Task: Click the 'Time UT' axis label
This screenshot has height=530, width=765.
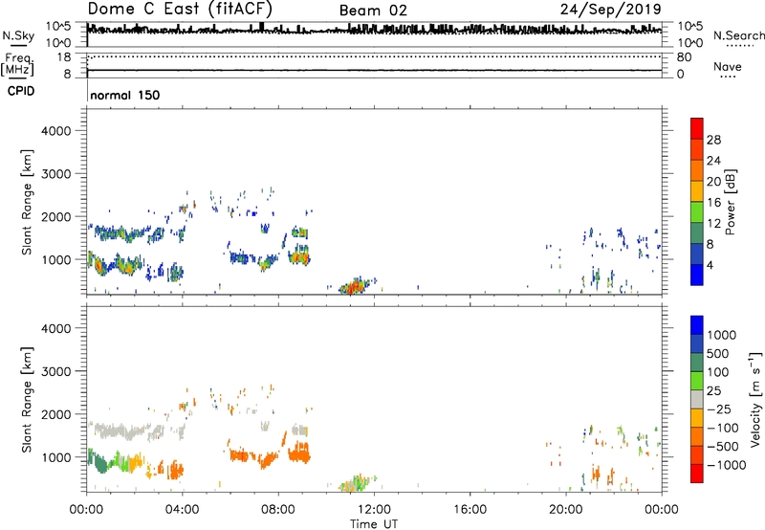Action: pyautogui.click(x=374, y=524)
